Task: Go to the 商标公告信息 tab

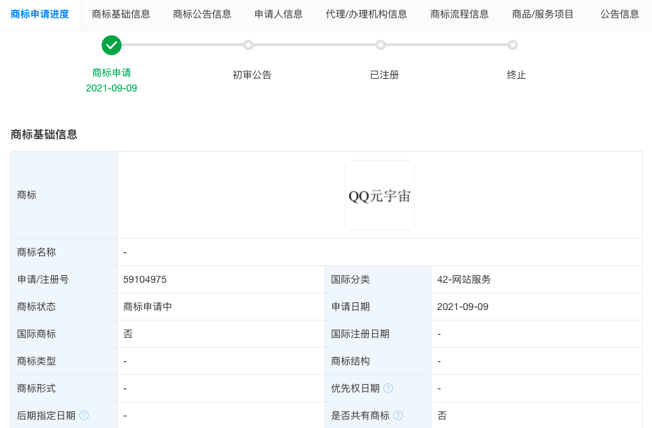Action: pos(202,15)
